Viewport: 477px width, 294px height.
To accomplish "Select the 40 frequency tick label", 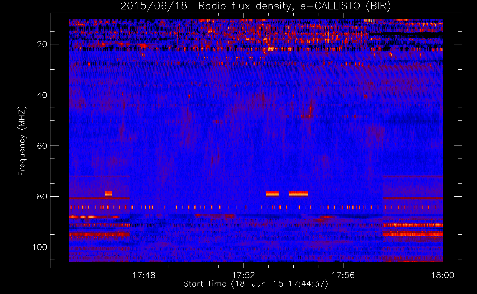I will [42, 95].
